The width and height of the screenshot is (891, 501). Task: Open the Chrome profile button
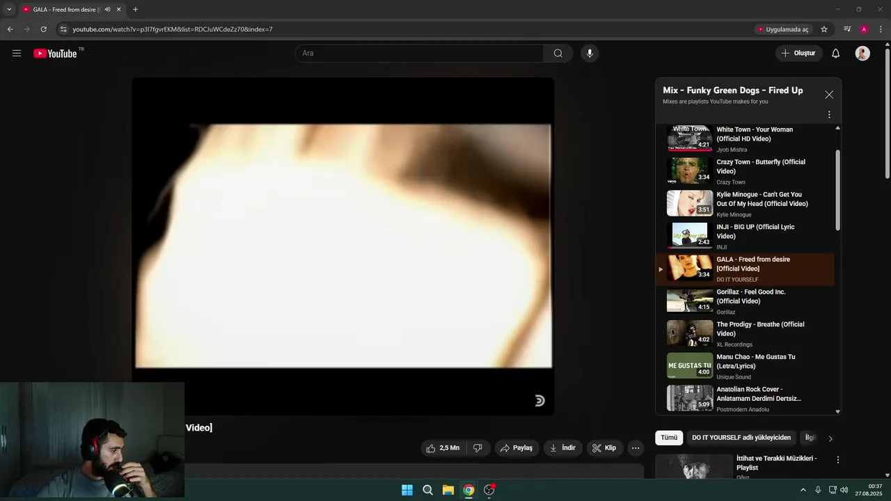(864, 29)
